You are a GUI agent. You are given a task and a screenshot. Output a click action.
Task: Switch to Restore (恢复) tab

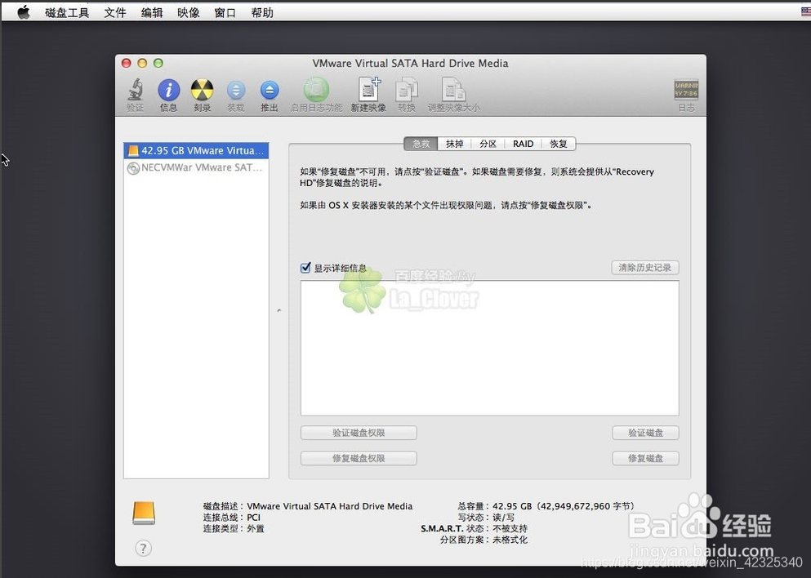[558, 144]
